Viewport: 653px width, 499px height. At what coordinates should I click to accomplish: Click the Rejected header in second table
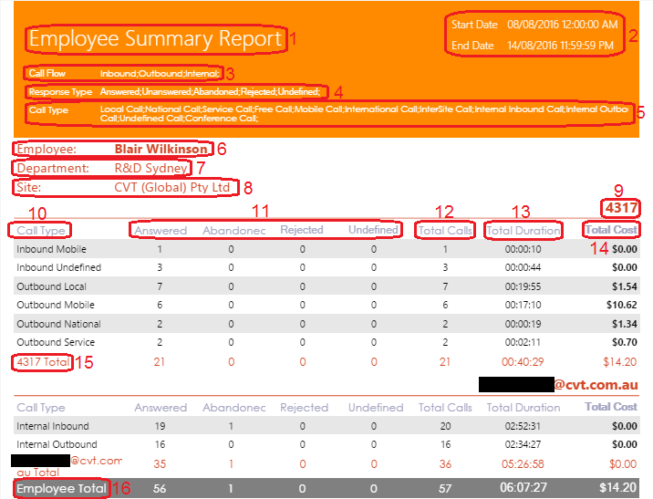pyautogui.click(x=304, y=408)
